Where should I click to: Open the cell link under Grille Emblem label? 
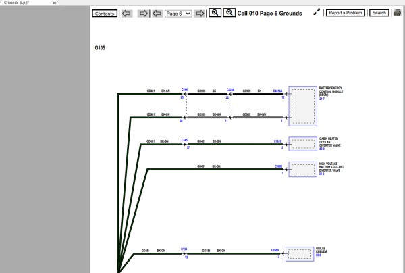point(318,255)
